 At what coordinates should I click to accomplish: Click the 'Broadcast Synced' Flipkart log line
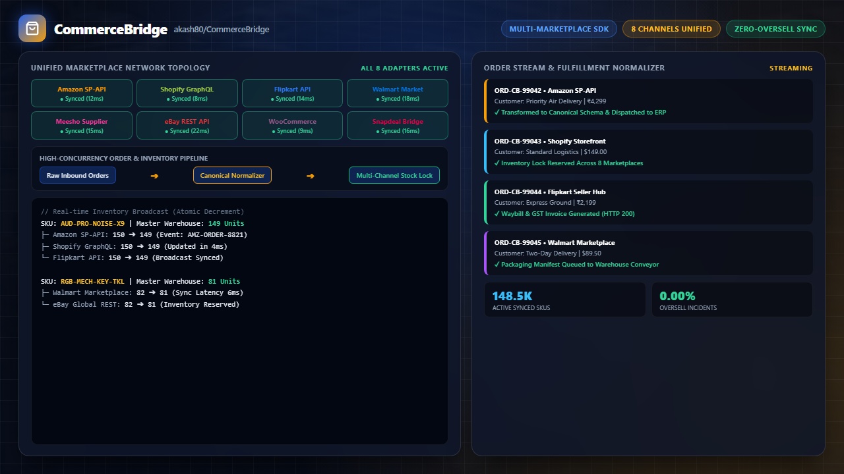[x=188, y=258]
